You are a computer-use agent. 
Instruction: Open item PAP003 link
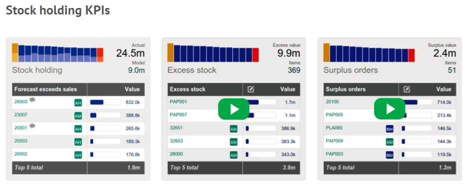[334, 154]
